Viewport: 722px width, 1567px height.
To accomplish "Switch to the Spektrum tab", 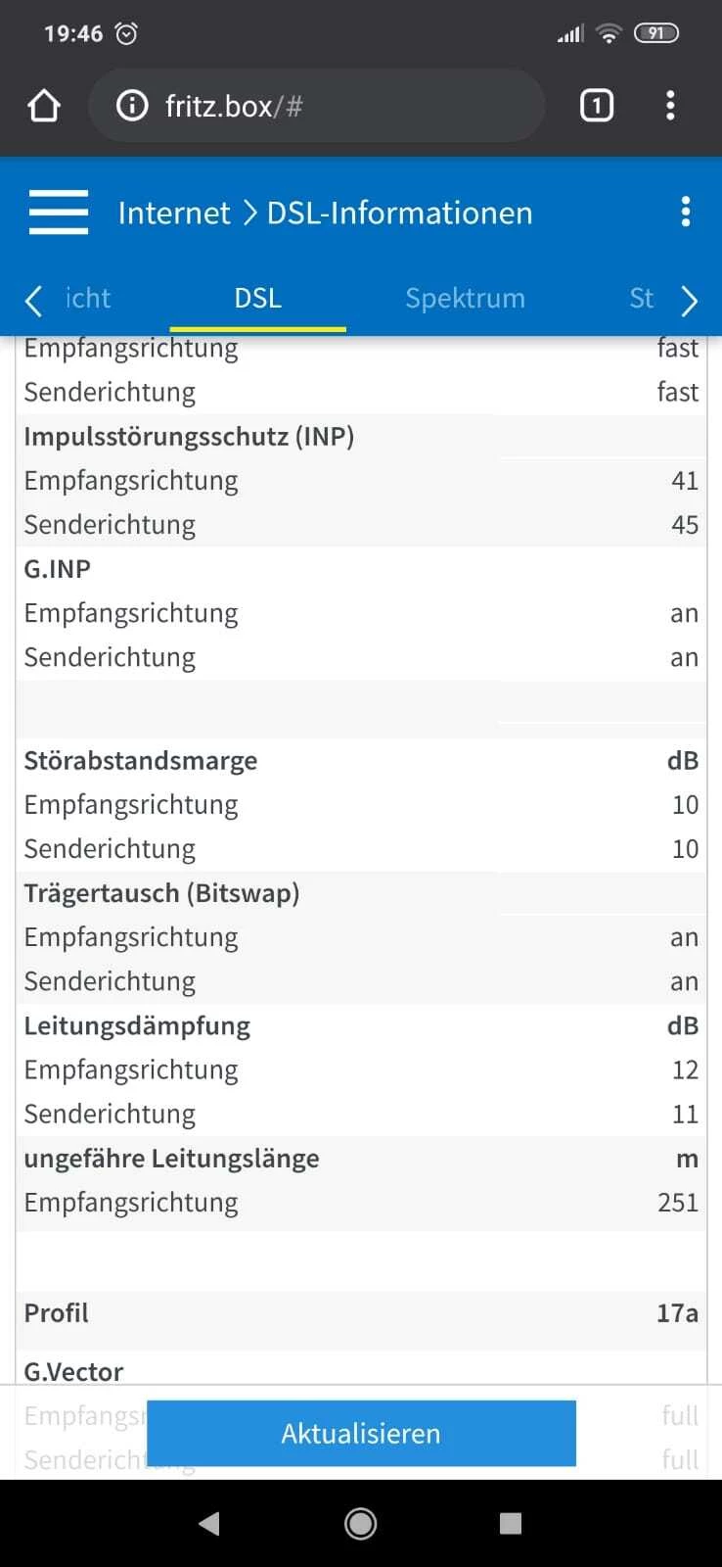I will coord(465,298).
